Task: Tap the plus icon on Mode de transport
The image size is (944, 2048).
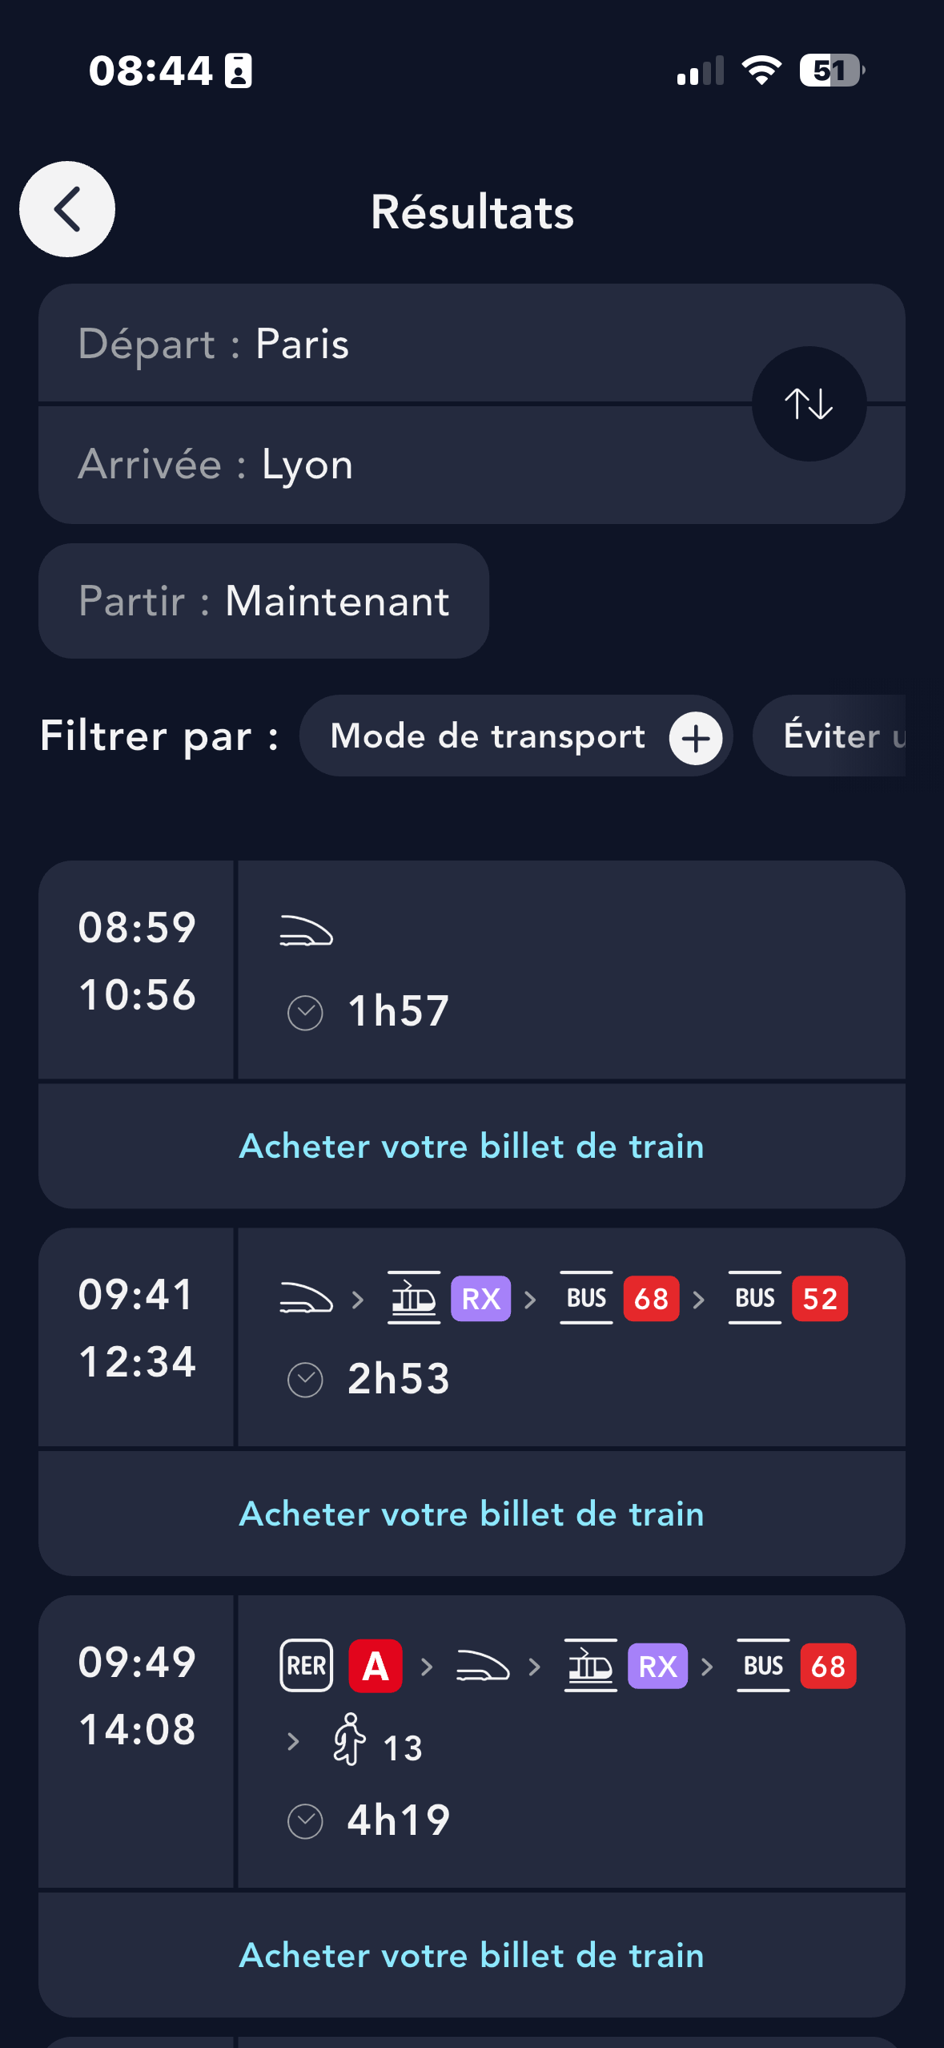Action: [696, 738]
